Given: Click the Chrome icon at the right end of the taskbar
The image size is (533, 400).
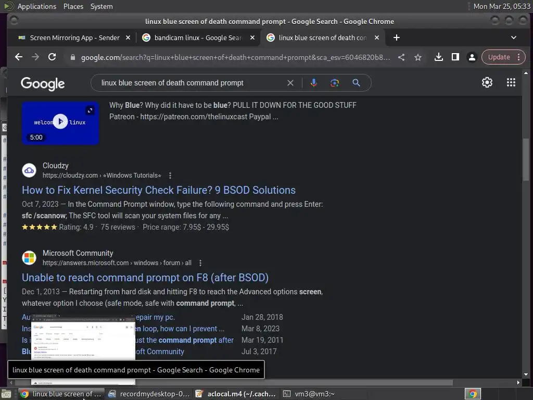Looking at the screenshot, I should click(x=473, y=394).
